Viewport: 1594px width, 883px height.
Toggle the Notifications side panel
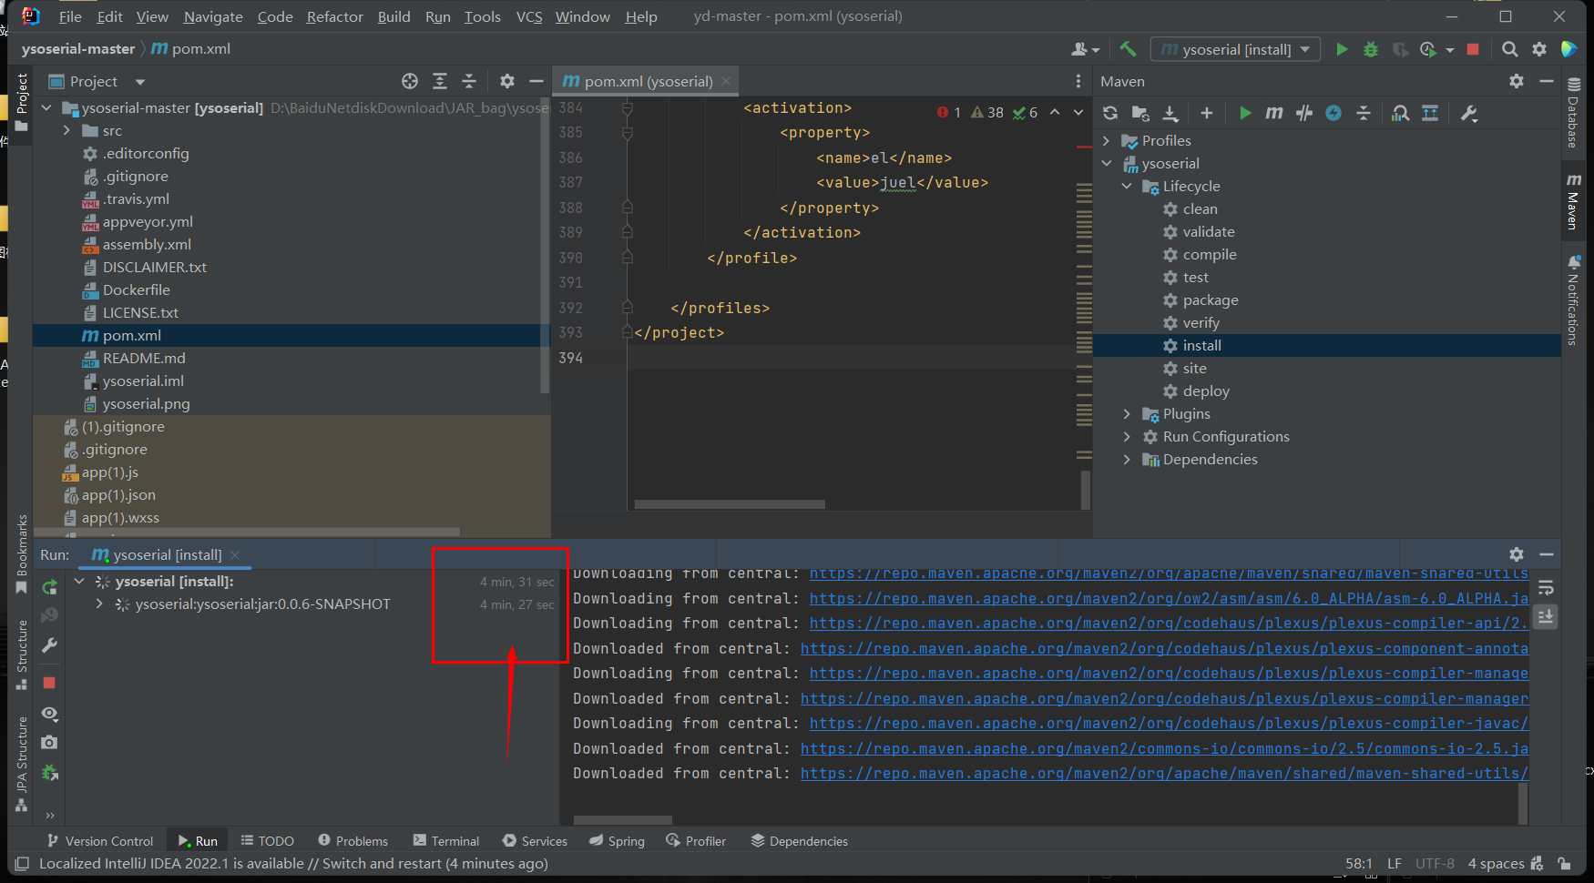(1573, 300)
